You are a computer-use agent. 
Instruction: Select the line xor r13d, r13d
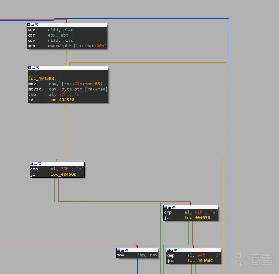[50, 40]
